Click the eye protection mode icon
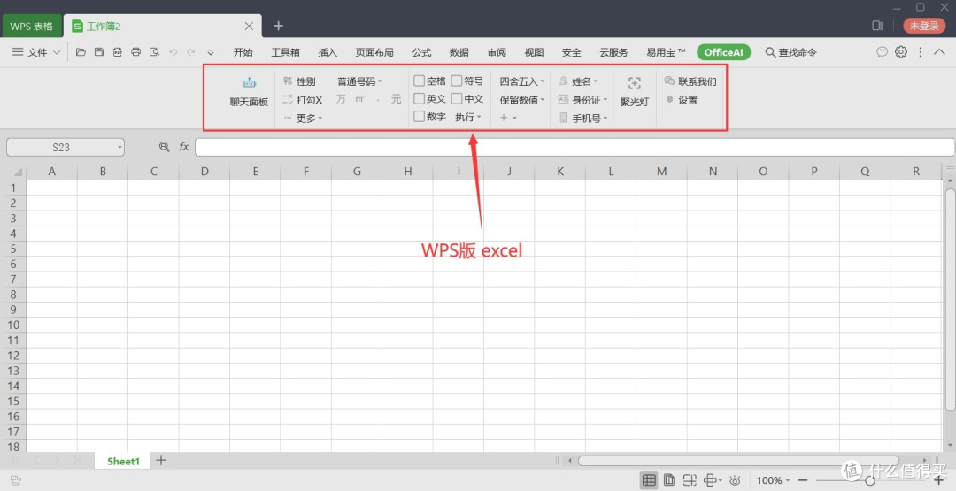The image size is (956, 491). click(733, 480)
